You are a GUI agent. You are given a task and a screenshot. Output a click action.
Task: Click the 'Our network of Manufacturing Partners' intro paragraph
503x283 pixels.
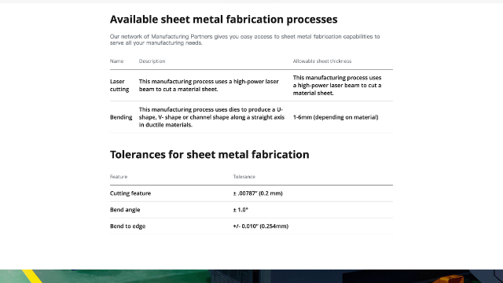(244, 40)
